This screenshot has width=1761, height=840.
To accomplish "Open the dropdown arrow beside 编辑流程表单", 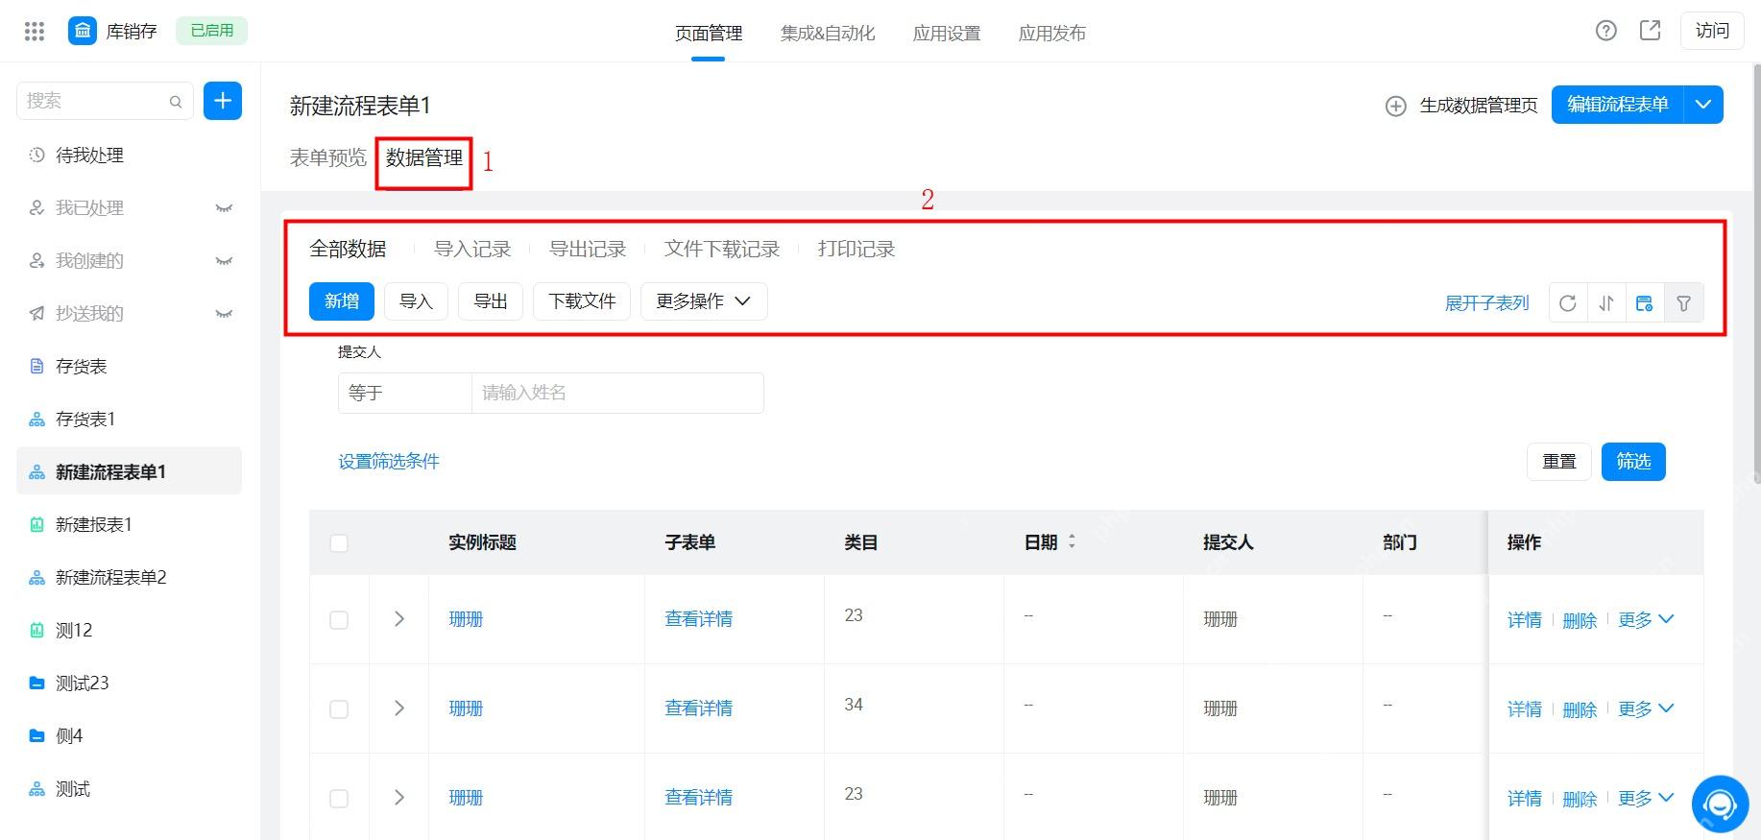I will click(1703, 105).
